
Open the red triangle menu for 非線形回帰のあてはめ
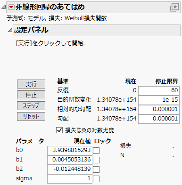11,7
